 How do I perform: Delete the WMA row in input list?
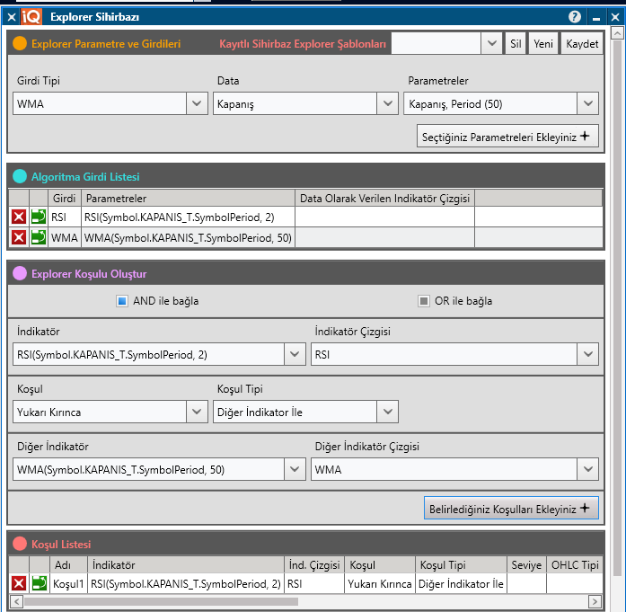click(18, 237)
